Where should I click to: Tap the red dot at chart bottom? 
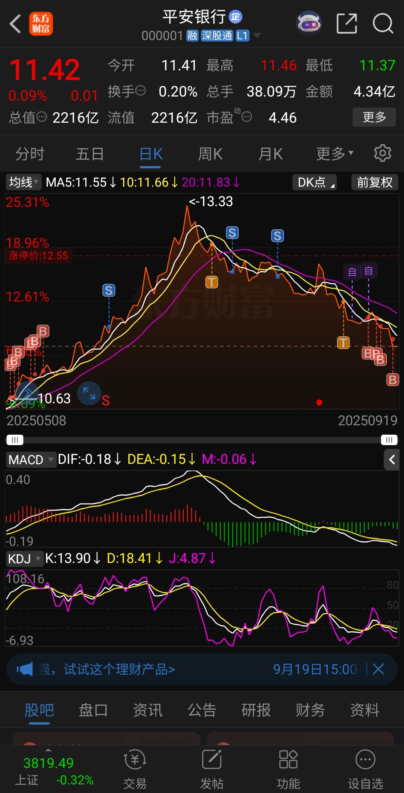click(319, 402)
